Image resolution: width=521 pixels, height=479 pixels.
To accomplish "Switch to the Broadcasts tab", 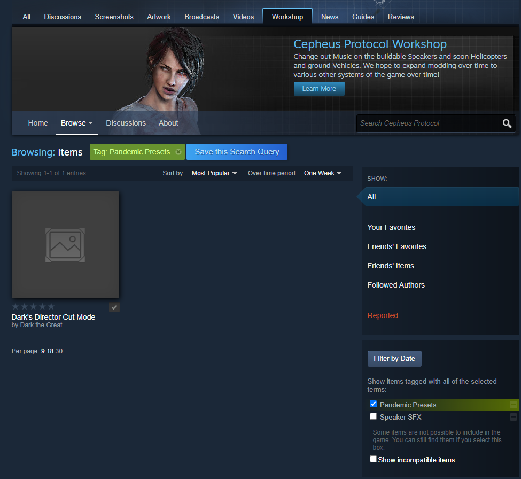I will pyautogui.click(x=201, y=17).
